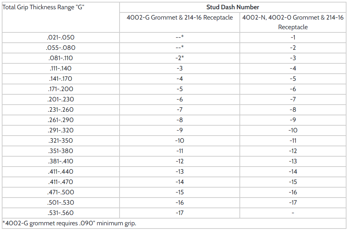Click '-12' in the .351-380 row
The width and height of the screenshot is (349, 231).
tap(293, 151)
